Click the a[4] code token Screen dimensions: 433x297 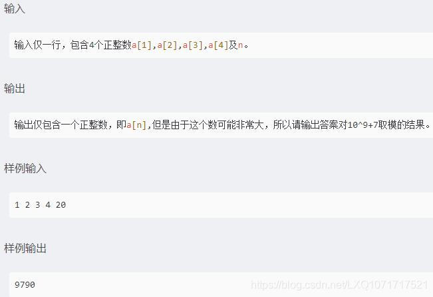[x=218, y=45]
